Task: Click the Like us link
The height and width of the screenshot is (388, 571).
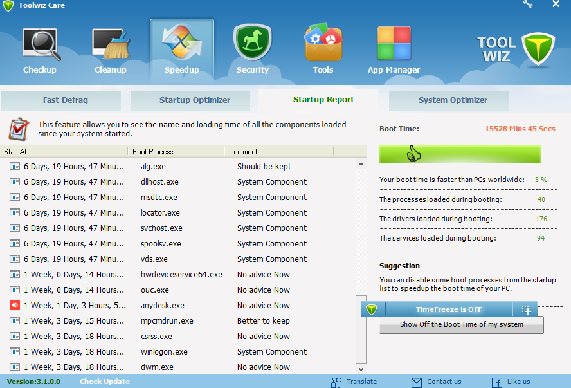Action: coord(518,382)
